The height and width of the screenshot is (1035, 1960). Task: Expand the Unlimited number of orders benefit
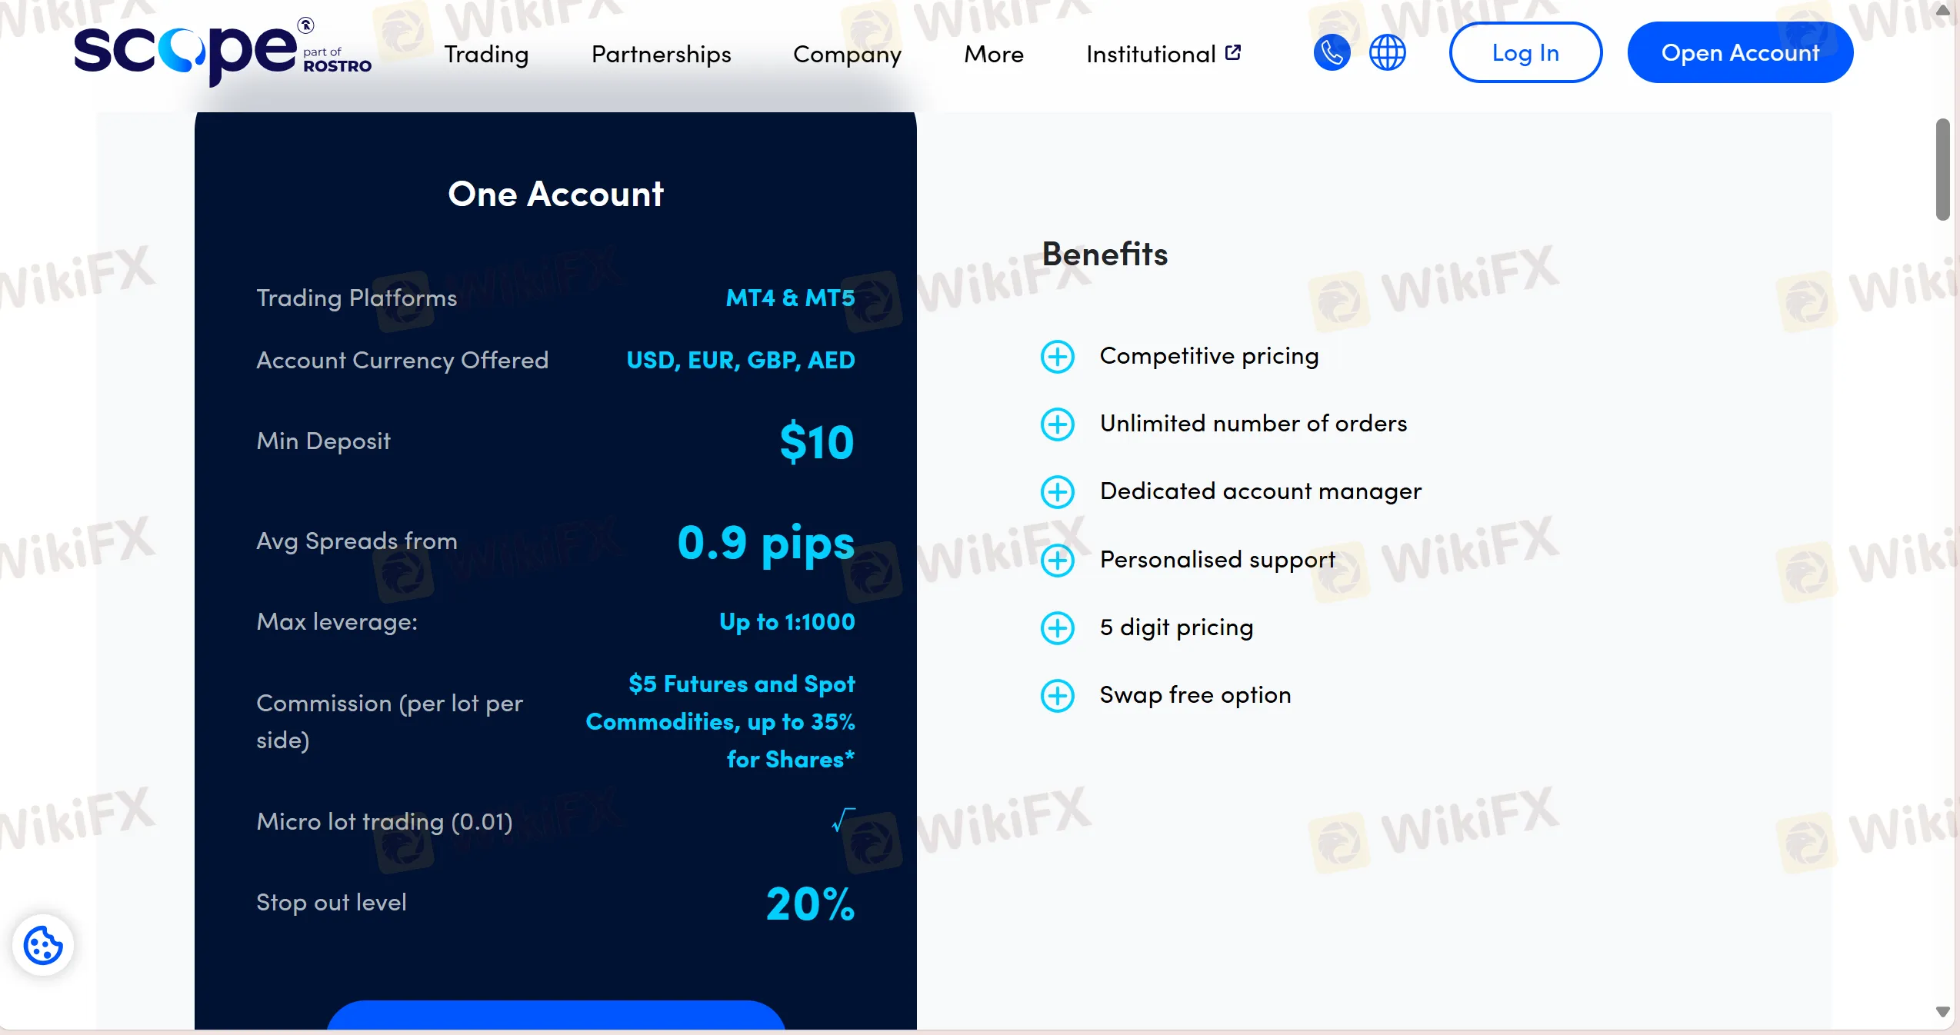click(1057, 424)
